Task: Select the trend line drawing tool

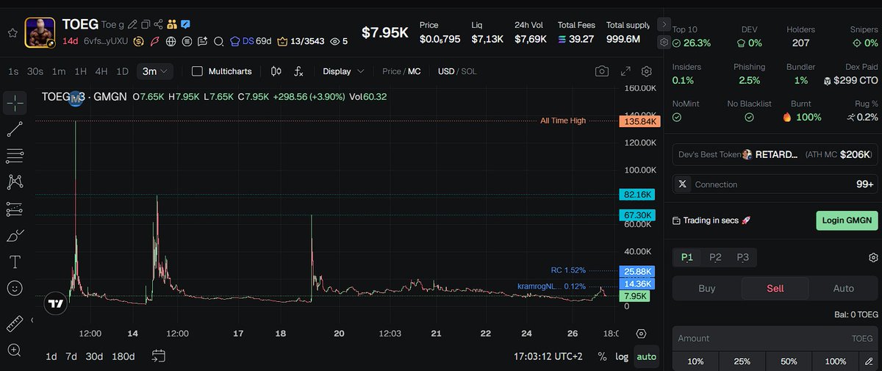Action: point(15,130)
